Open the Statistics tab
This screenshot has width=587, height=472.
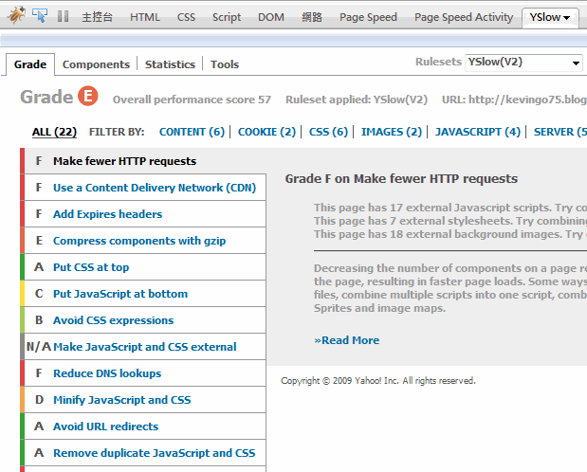[x=170, y=64]
